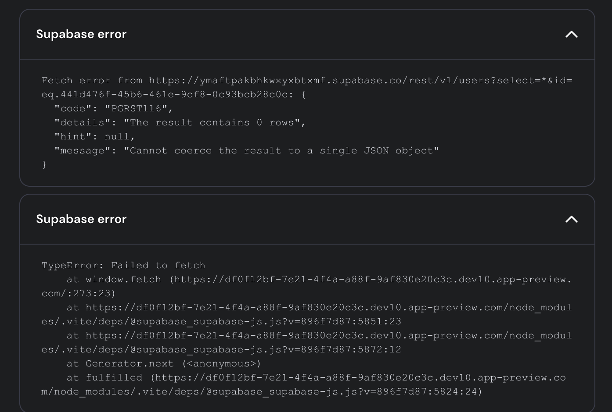
Task: Click stack line ending in 5851:23
Action: coord(221,322)
